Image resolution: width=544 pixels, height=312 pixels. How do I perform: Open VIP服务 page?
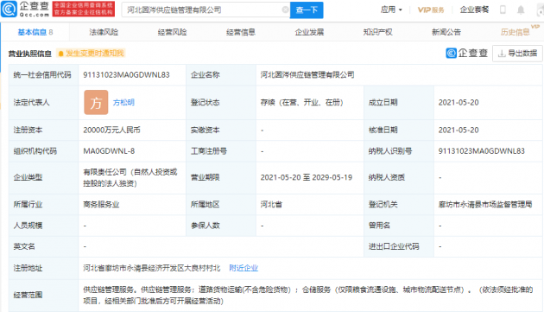[431, 10]
